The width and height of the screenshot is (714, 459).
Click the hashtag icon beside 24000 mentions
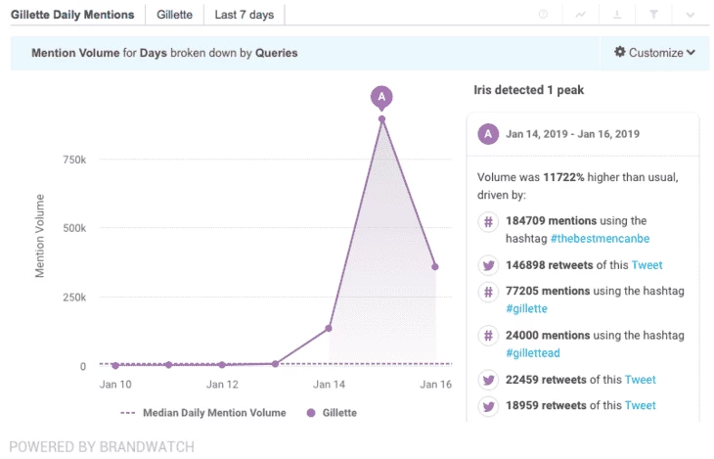[x=488, y=336]
